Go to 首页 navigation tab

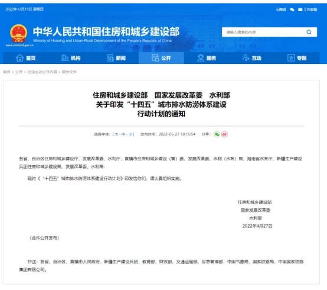[25, 58]
